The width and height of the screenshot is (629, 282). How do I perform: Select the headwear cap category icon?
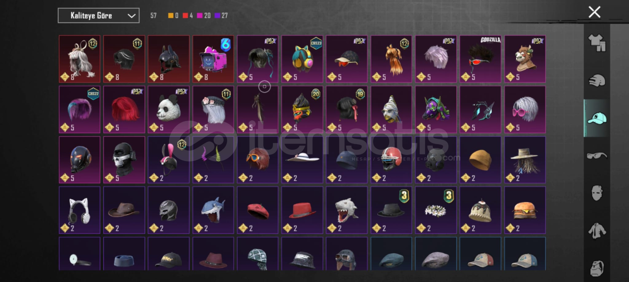pyautogui.click(x=597, y=118)
